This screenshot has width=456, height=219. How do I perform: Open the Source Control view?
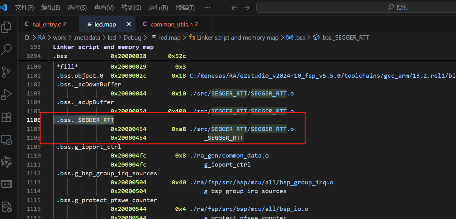(7, 72)
